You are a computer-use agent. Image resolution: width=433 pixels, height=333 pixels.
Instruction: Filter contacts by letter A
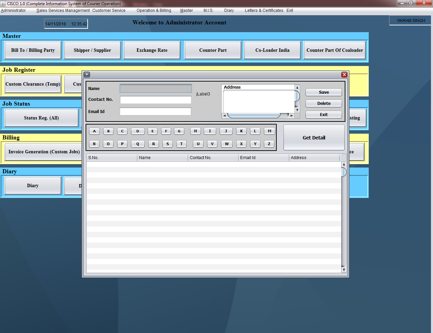pos(94,131)
